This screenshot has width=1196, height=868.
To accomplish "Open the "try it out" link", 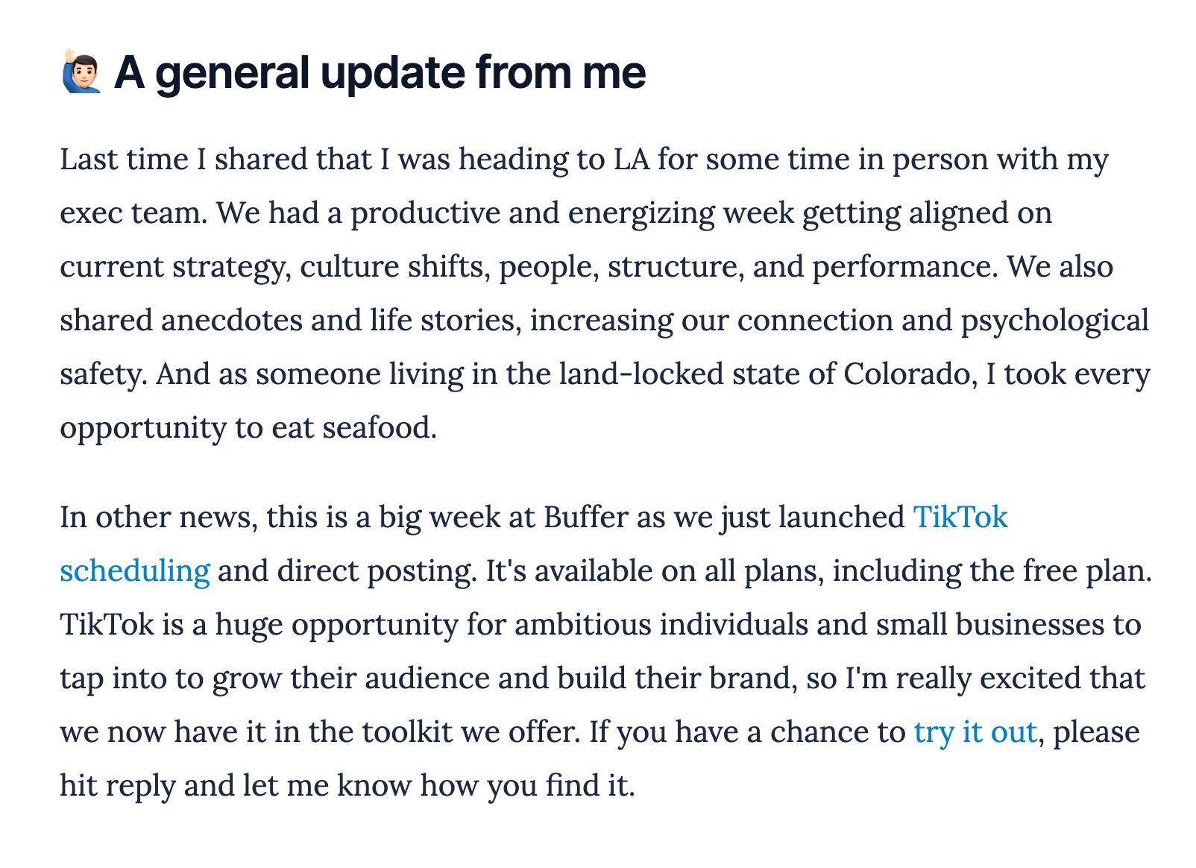I will (975, 732).
